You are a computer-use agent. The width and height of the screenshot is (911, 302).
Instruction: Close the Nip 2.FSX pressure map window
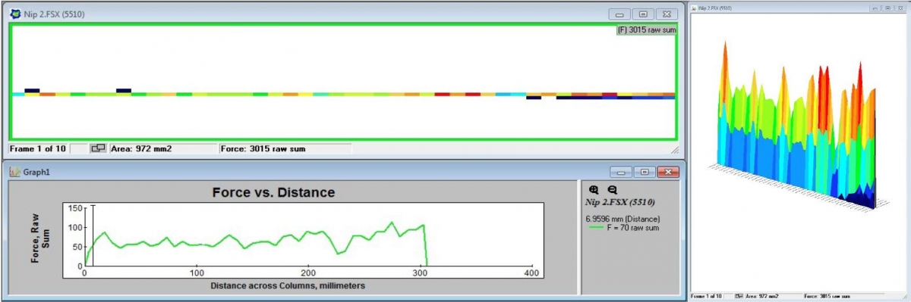pyautogui.click(x=667, y=14)
